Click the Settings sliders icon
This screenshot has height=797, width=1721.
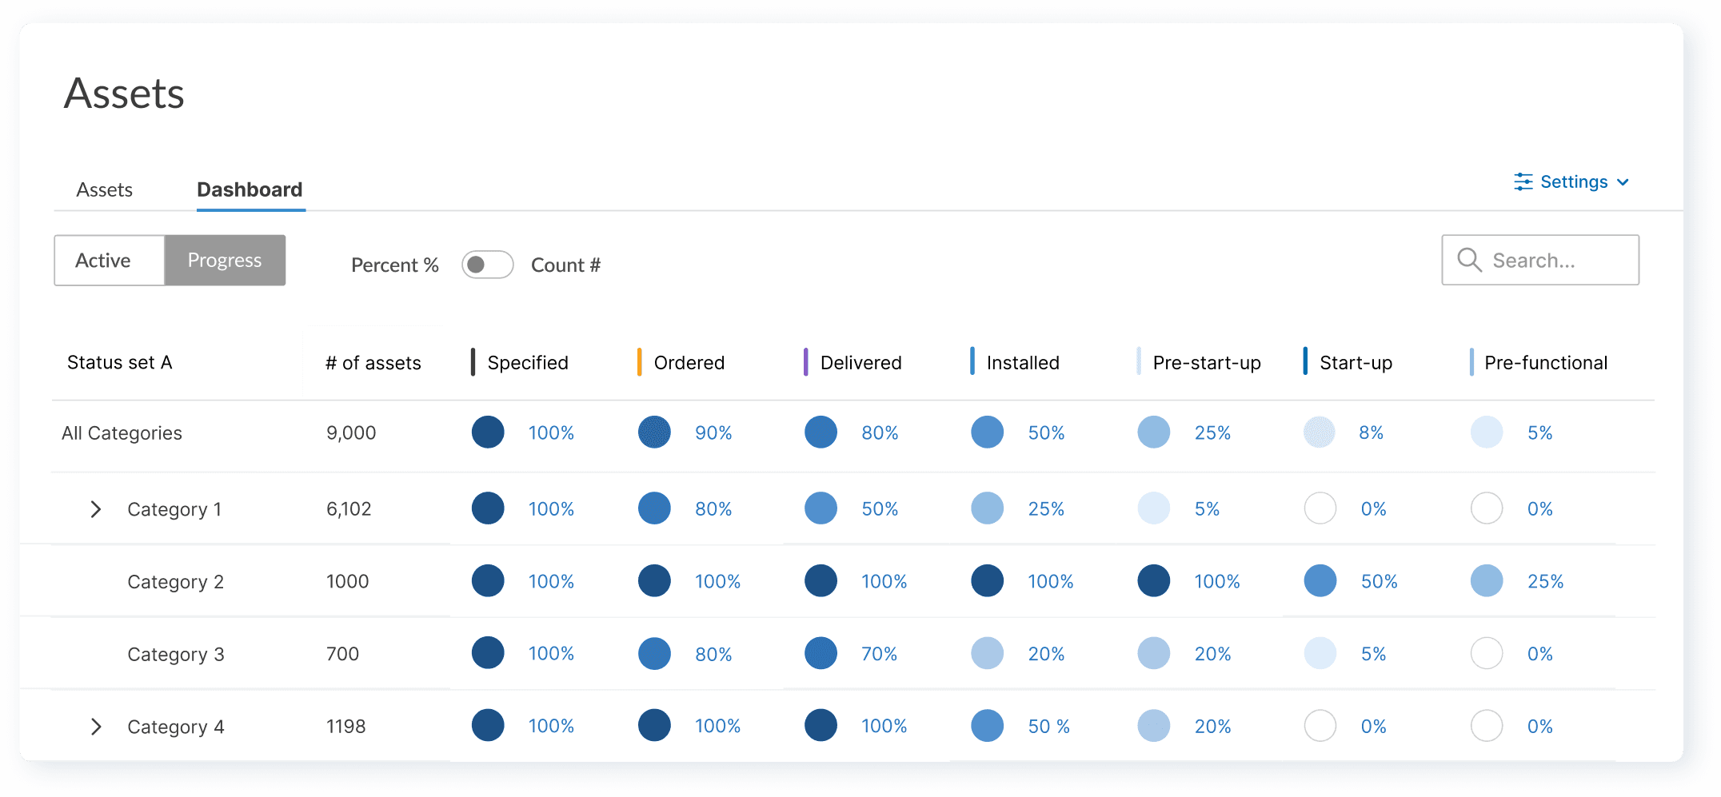pyautogui.click(x=1523, y=182)
